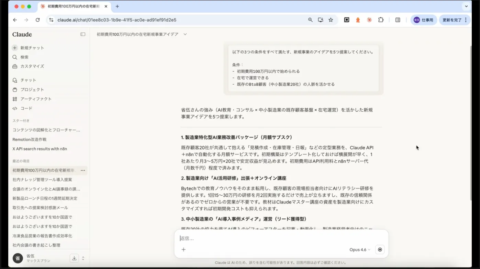This screenshot has height=269, width=480.
Task: Expand the account menu chevron beside 省伍
Action: [x=83, y=258]
